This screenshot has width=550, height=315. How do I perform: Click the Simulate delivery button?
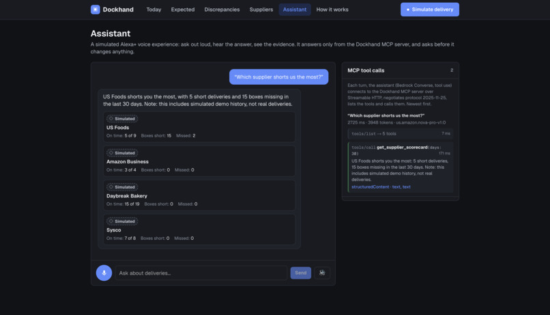coord(430,10)
